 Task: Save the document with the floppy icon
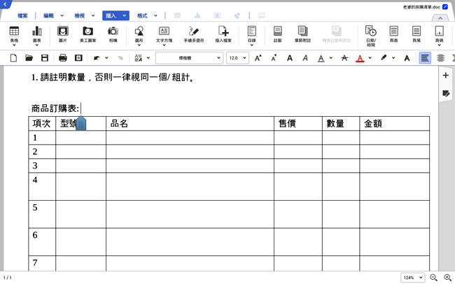[45, 58]
